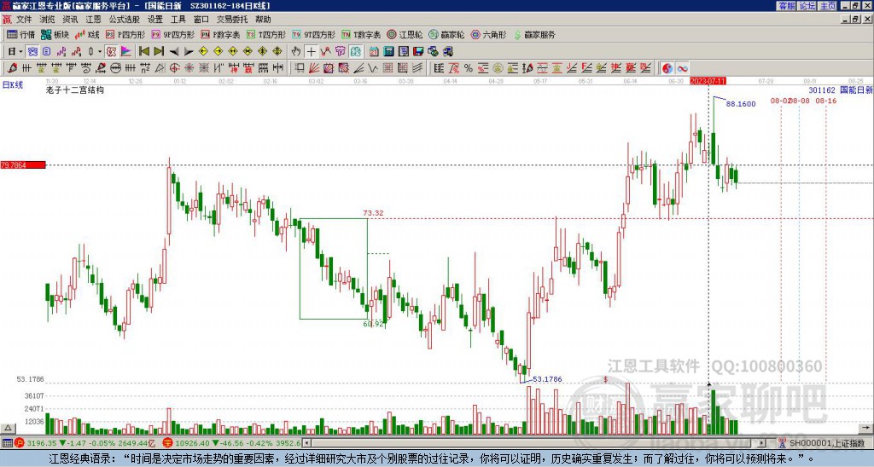Screen dimensions: 874x467
Task: Click the right arrow at volume panel edge
Action: [867, 428]
